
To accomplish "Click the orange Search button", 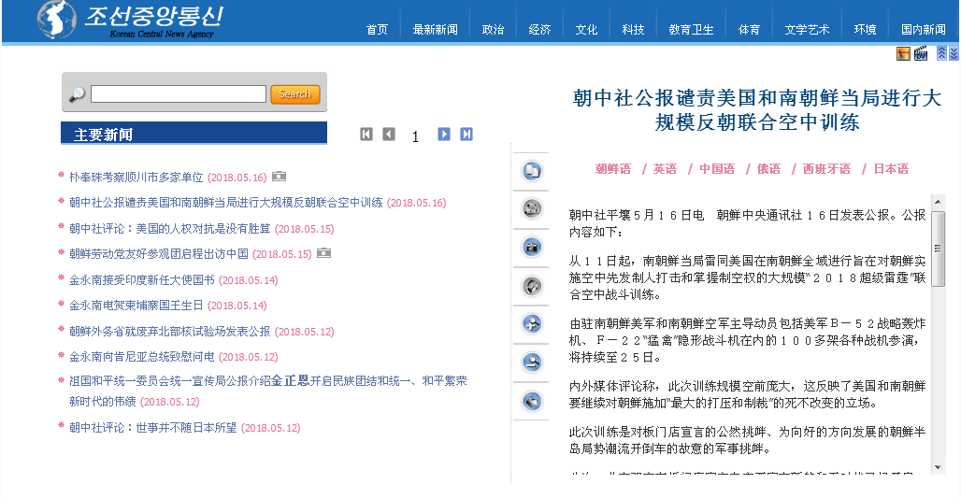I will point(294,93).
